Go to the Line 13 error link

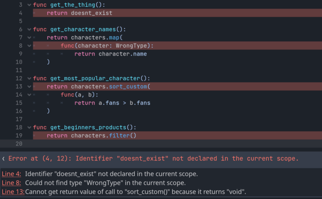click(13, 191)
